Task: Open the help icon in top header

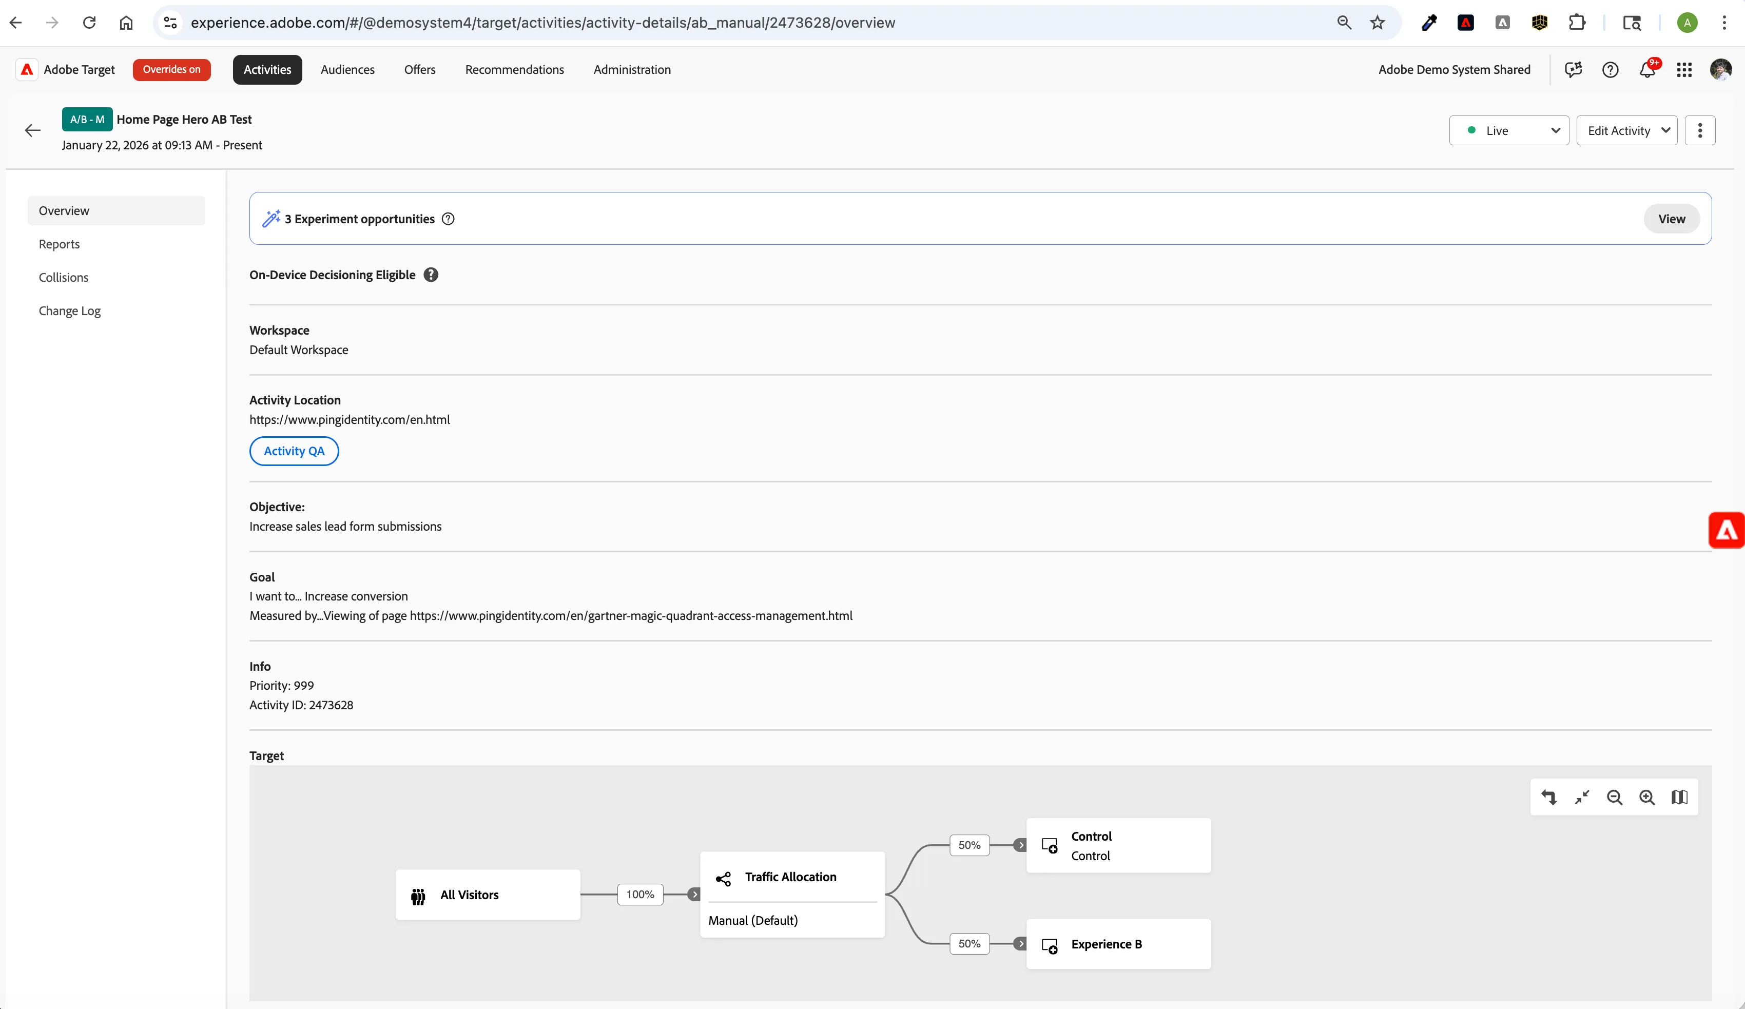Action: [x=1611, y=70]
